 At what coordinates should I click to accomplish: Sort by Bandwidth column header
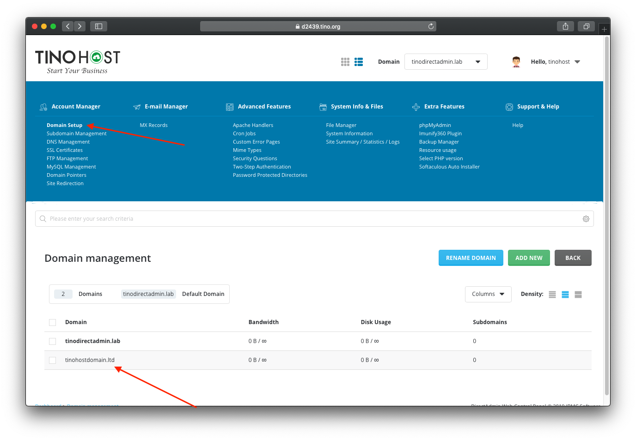pyautogui.click(x=263, y=322)
